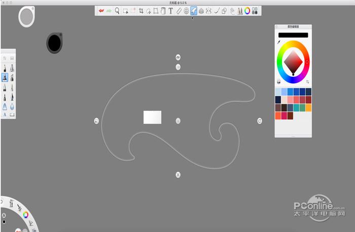Select the Zoom magnifier tool
355x232 pixels.
point(117,11)
